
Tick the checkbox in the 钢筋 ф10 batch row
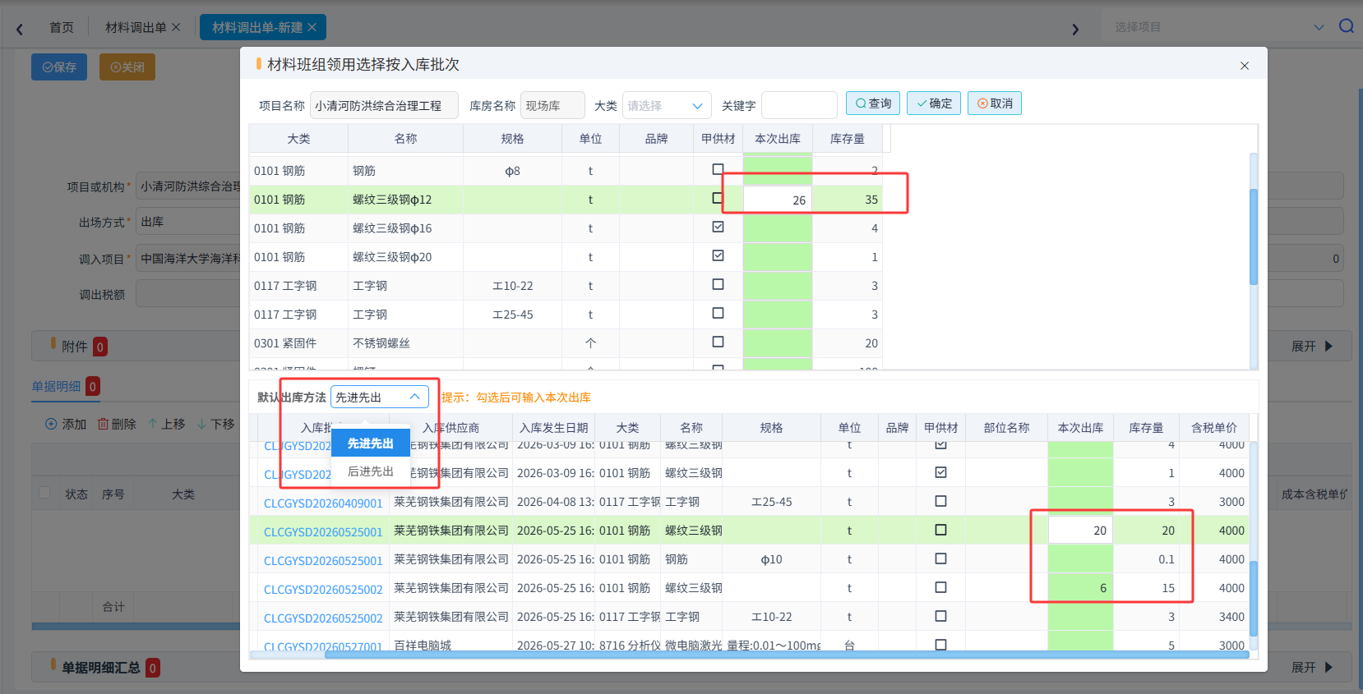pos(940,558)
